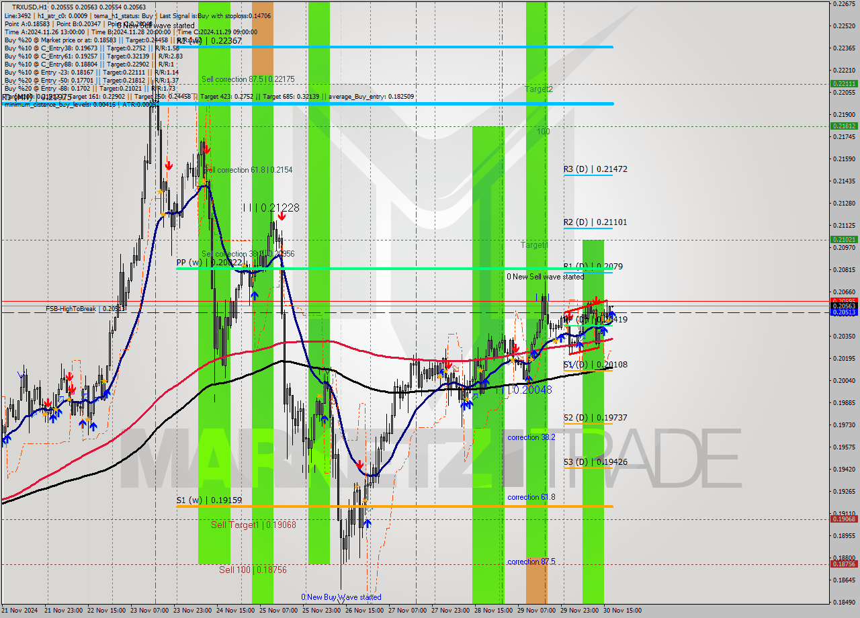Click the blue buy arrow below the PP (w) label
This screenshot has width=860, height=618.
click(x=254, y=294)
